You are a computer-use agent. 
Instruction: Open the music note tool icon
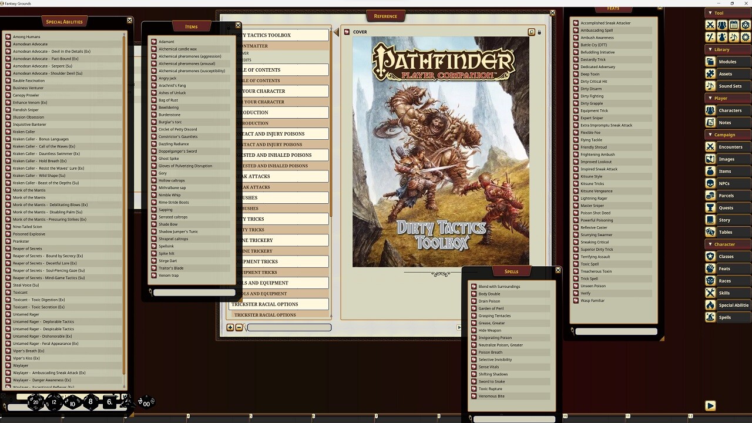click(734, 36)
